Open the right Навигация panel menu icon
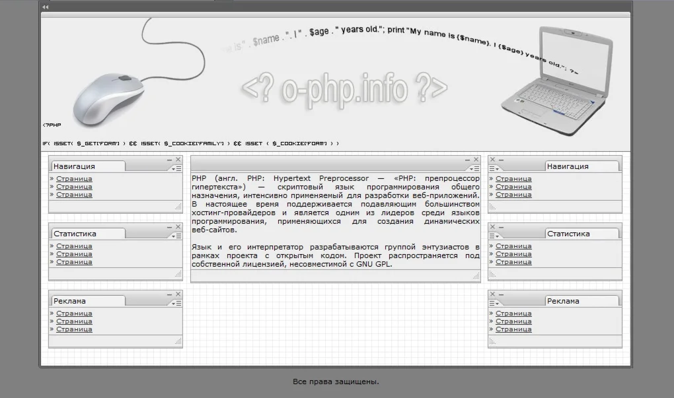 coord(494,169)
